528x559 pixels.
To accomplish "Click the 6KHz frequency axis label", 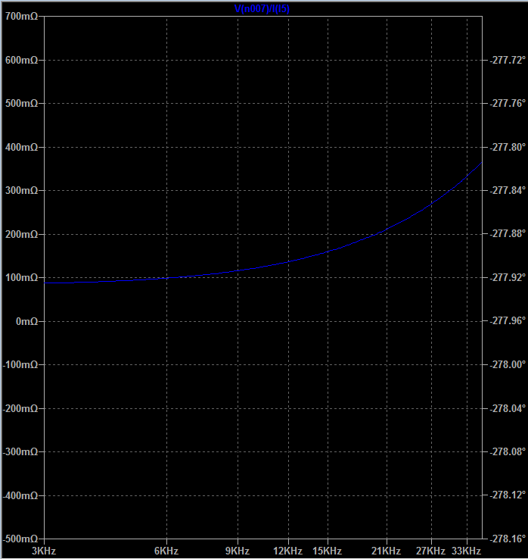I will [x=166, y=551].
